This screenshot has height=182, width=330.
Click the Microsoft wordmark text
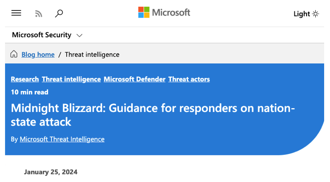coord(171,13)
